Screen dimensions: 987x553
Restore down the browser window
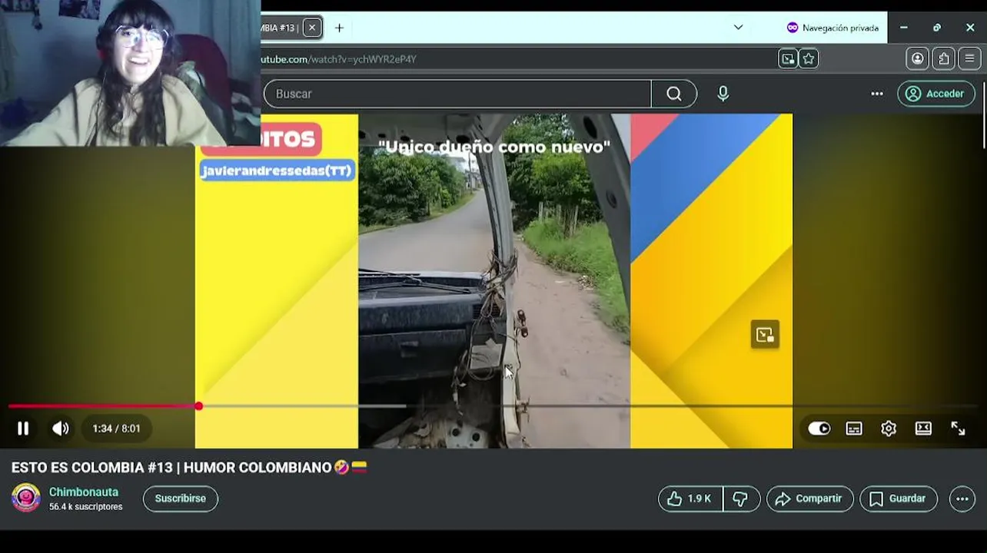[937, 28]
